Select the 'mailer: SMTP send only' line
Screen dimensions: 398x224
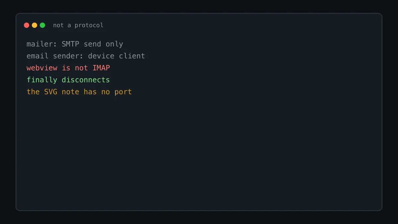pyautogui.click(x=75, y=44)
